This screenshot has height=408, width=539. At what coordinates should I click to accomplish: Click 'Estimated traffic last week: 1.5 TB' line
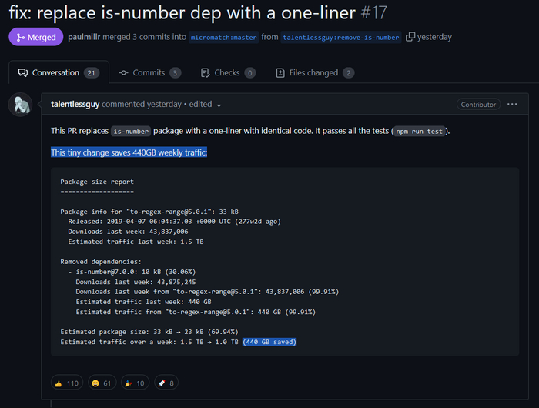(x=136, y=242)
